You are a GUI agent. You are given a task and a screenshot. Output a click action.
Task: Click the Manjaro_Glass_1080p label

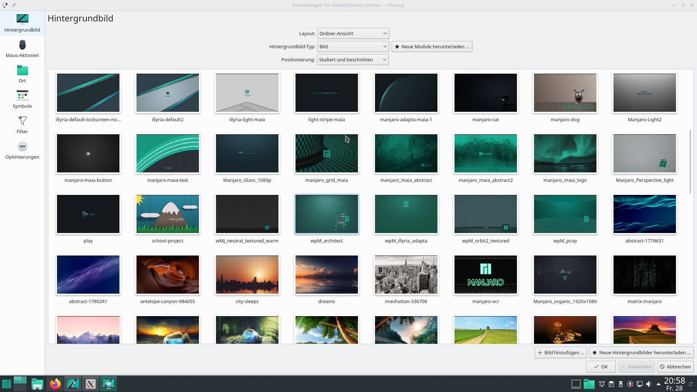[247, 180]
